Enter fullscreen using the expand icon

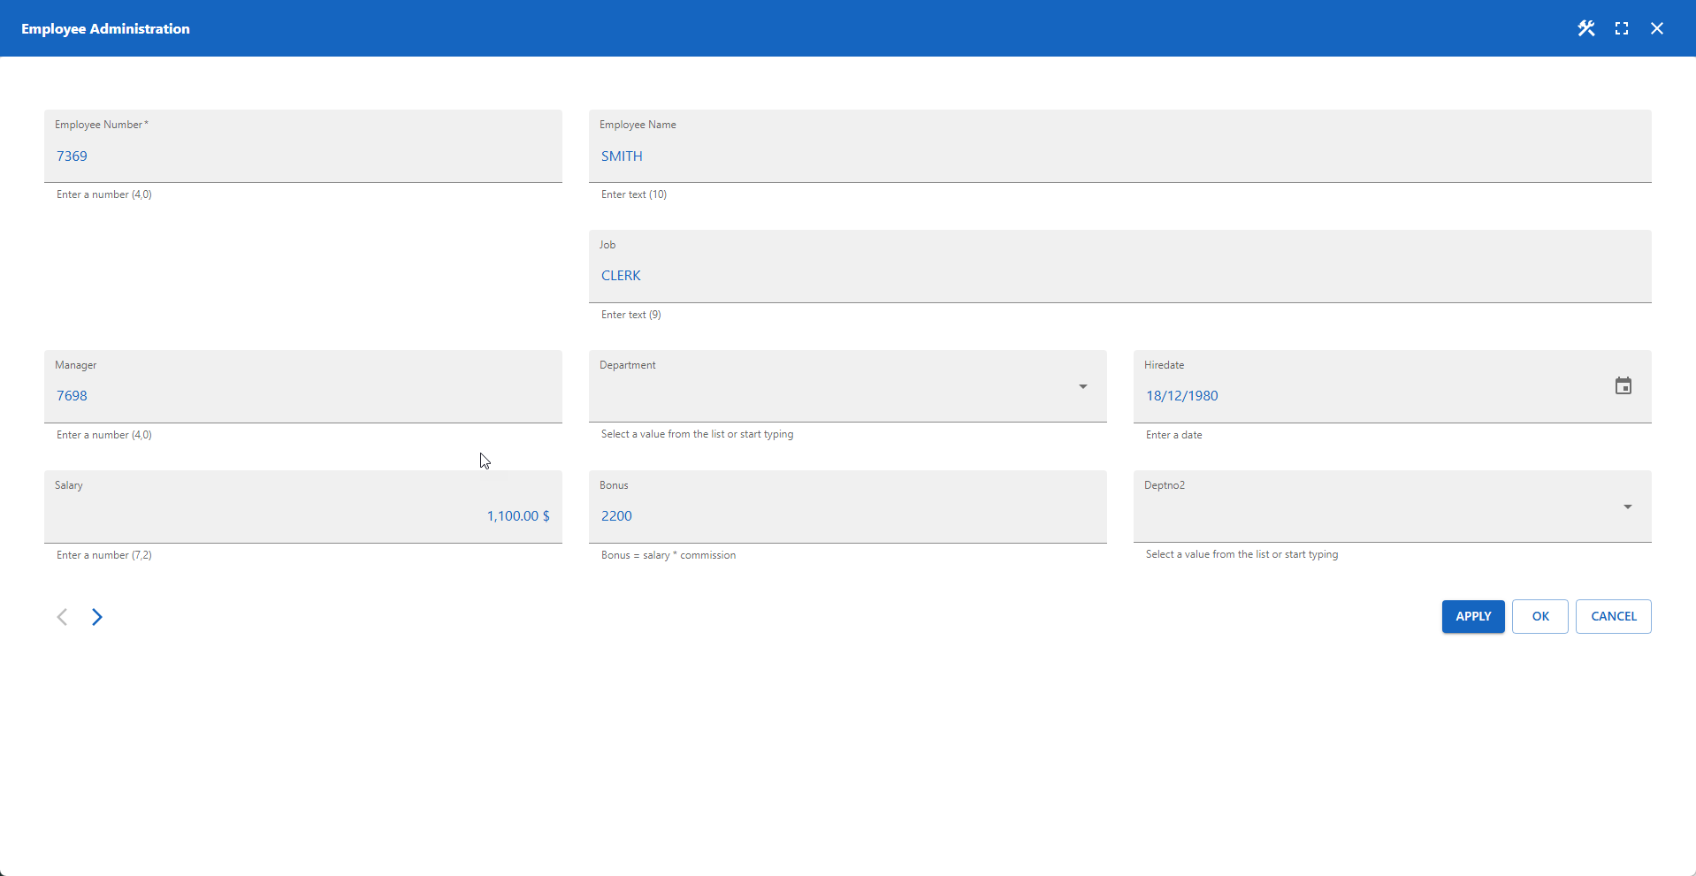tap(1622, 28)
